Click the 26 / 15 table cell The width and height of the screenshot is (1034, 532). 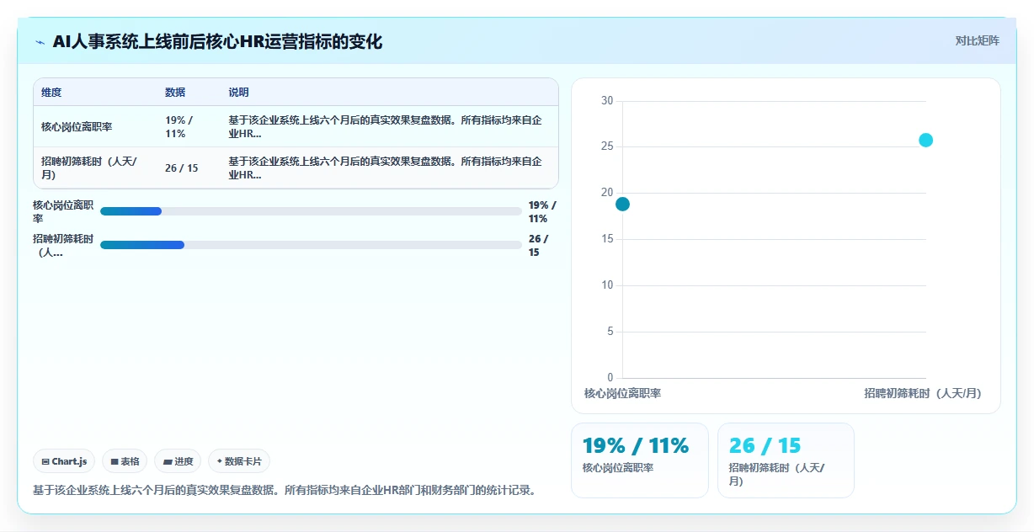pos(182,168)
